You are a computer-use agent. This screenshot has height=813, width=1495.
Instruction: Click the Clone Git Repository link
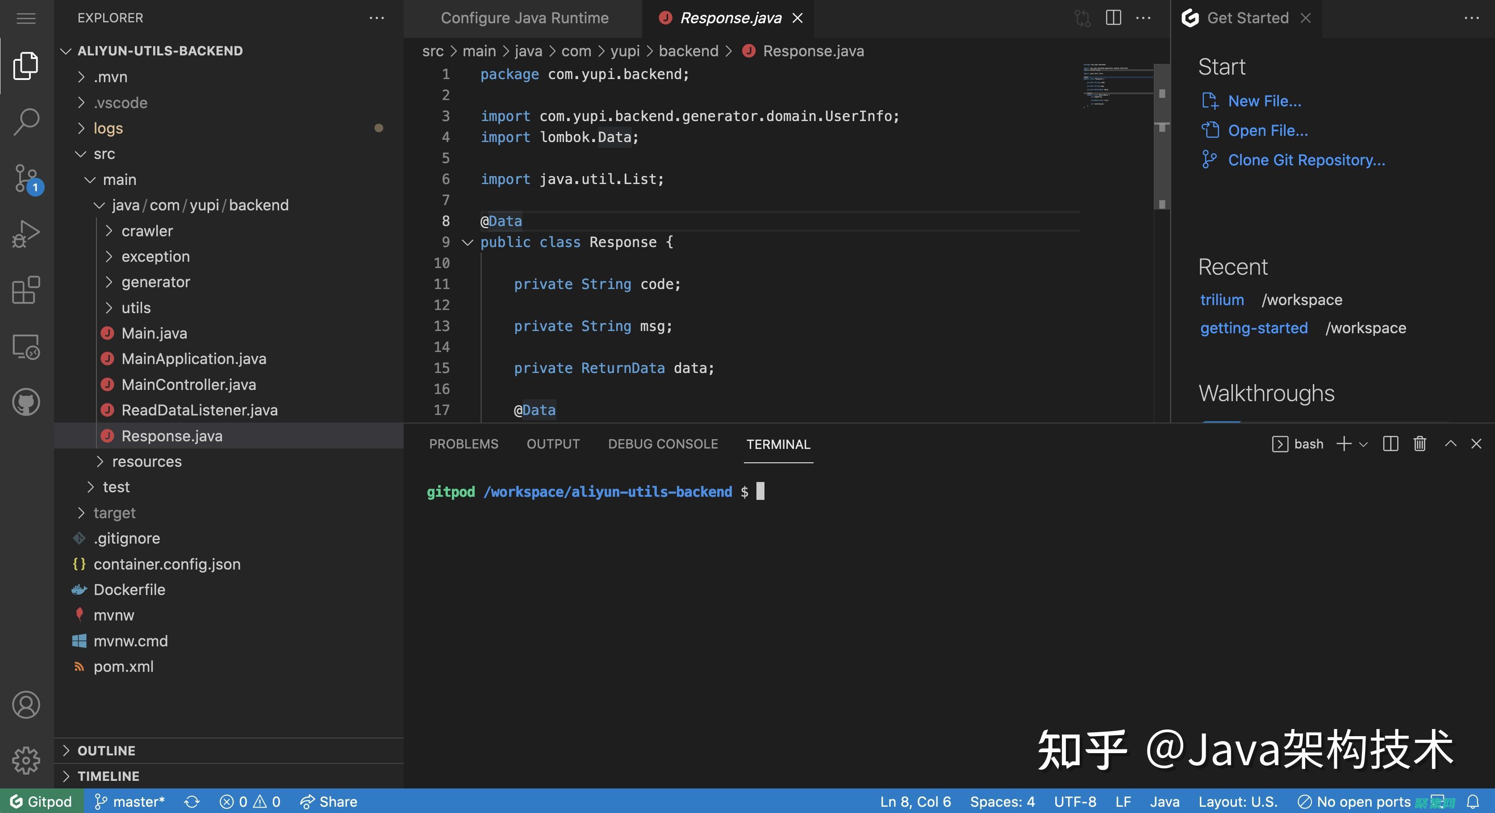pos(1306,160)
